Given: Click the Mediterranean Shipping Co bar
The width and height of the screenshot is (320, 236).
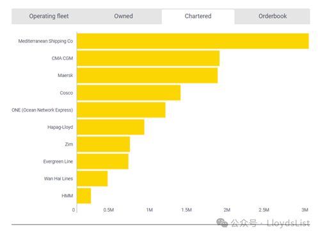Looking at the screenshot, I should click(x=193, y=41).
